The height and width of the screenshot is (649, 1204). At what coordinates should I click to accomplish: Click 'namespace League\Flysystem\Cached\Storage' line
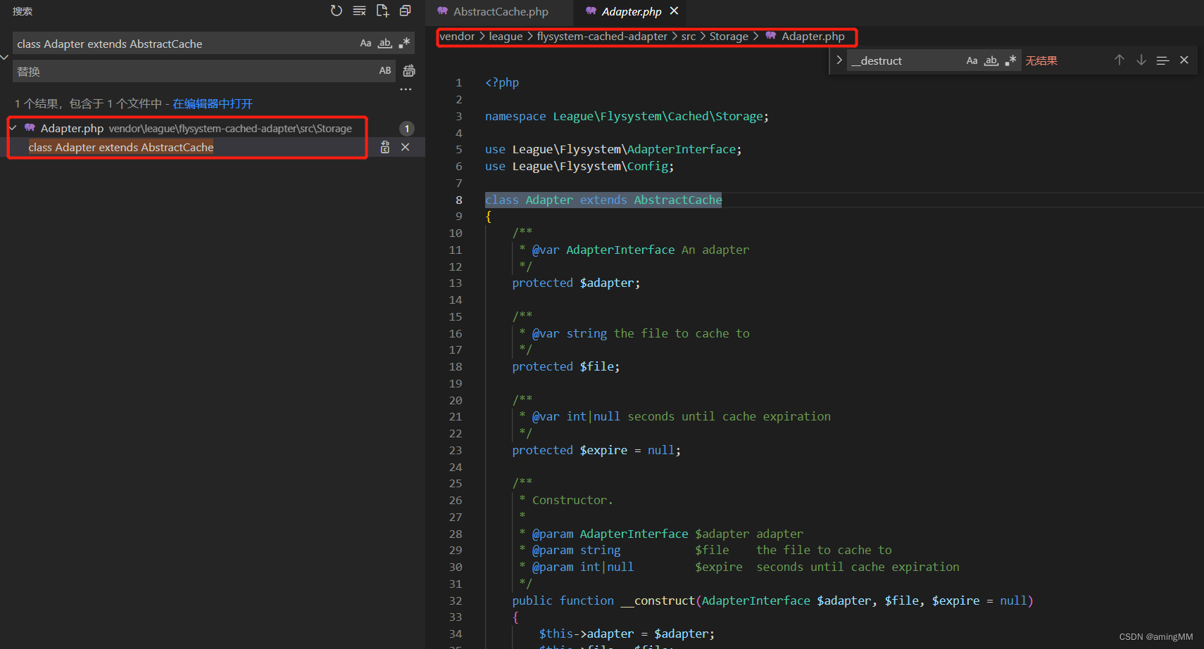point(627,116)
